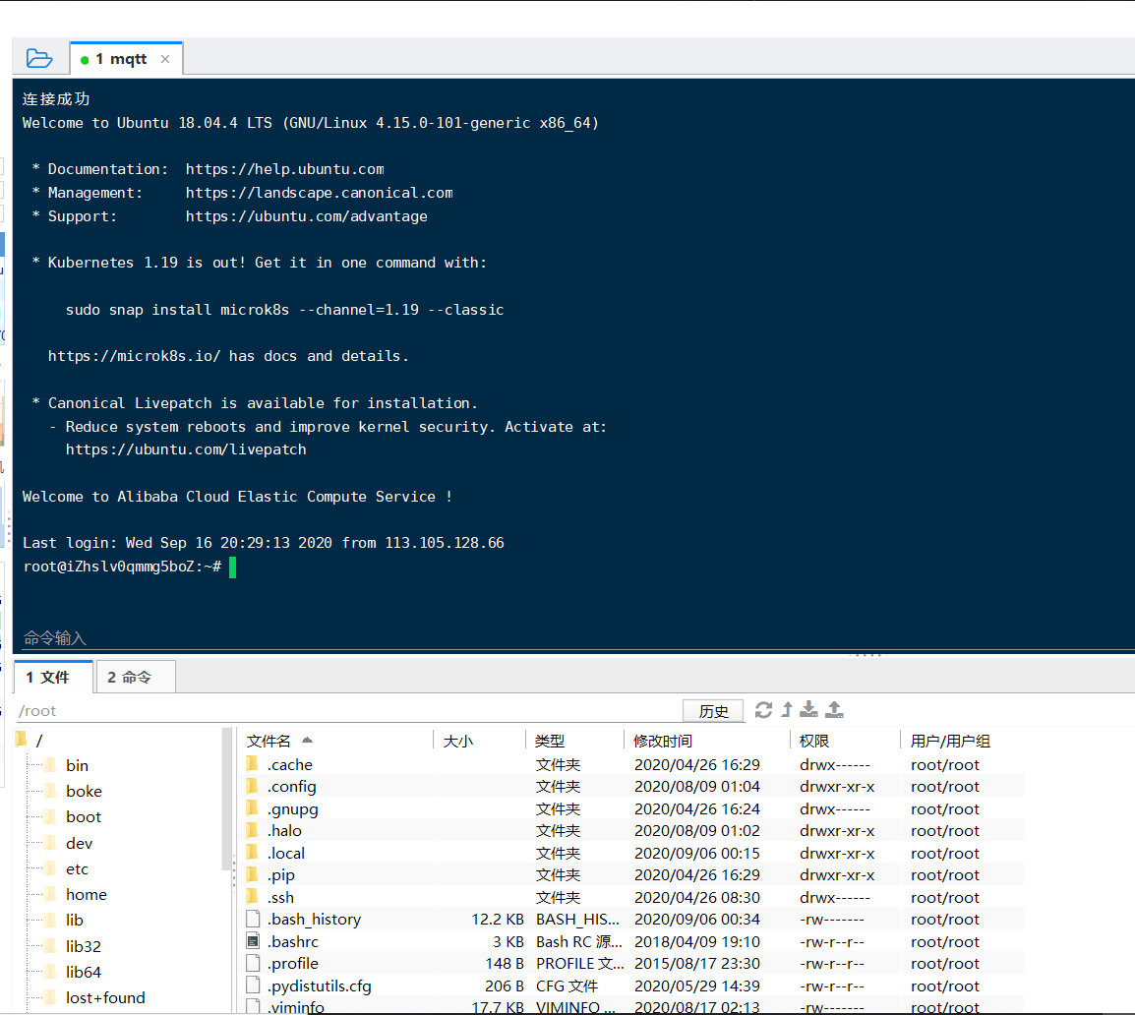Open the connection manager folder icon
Image resolution: width=1135 pixels, height=1015 pixels.
coord(39,58)
